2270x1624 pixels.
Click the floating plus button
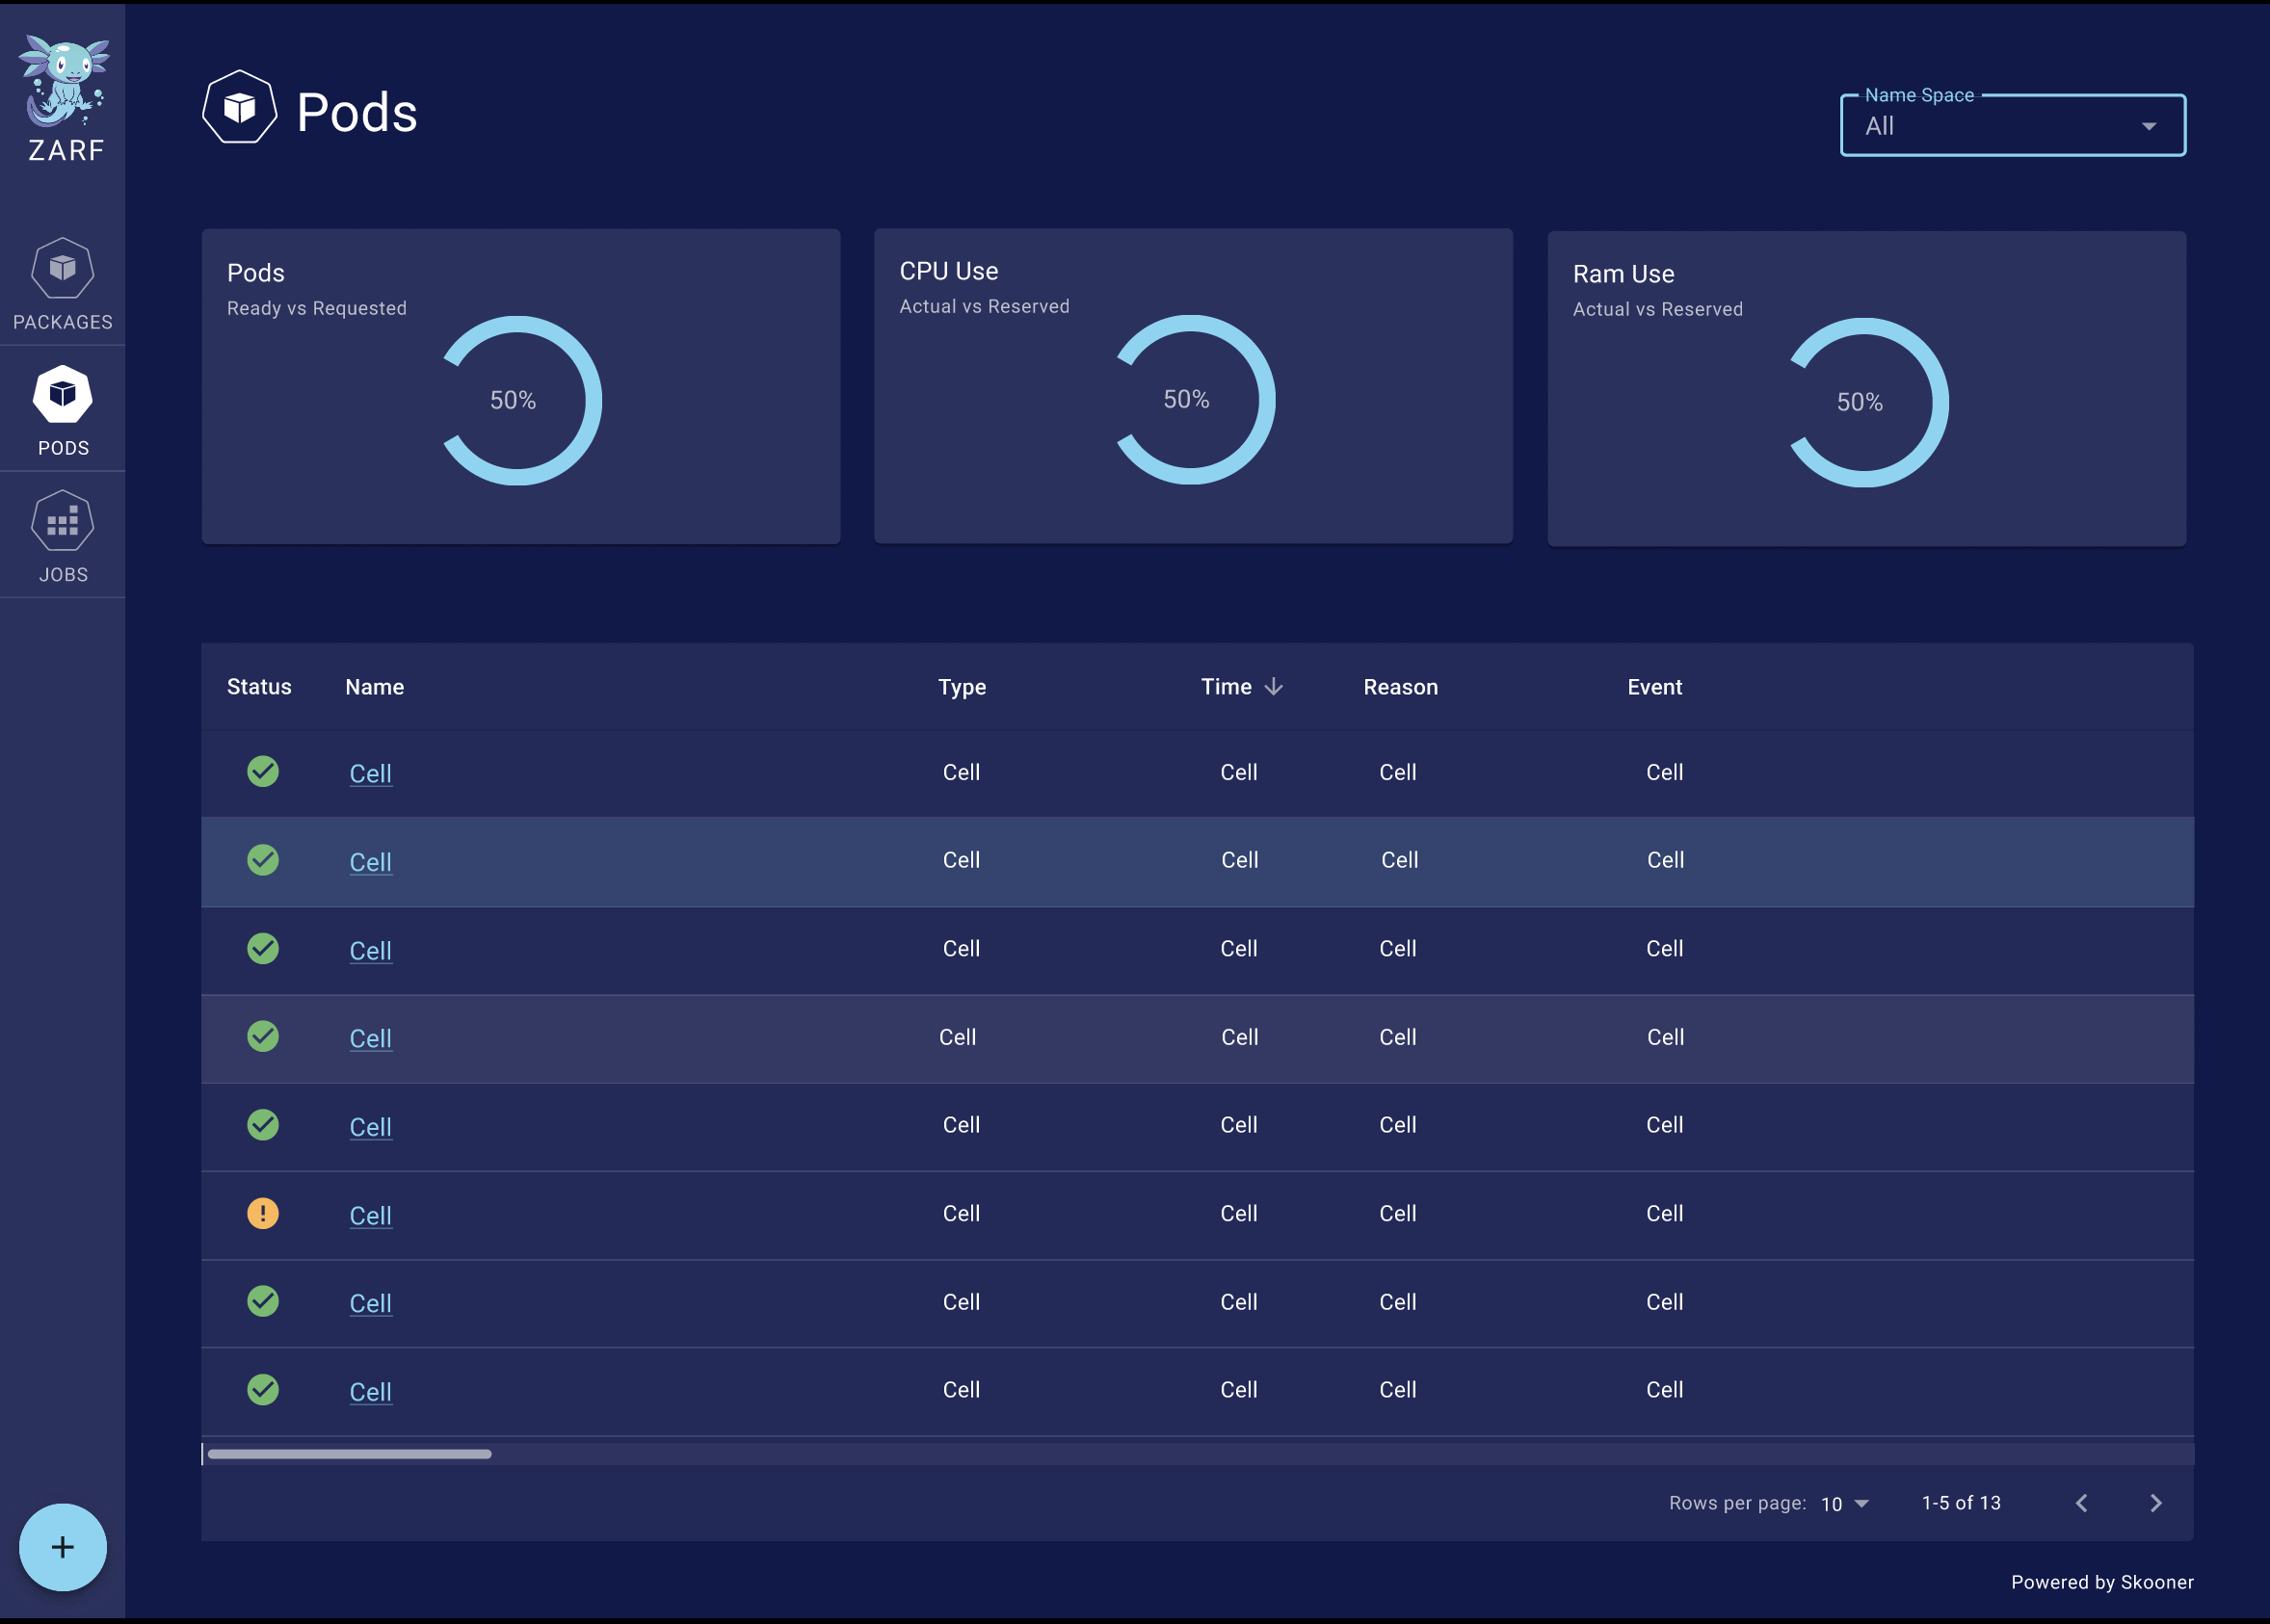coord(62,1546)
